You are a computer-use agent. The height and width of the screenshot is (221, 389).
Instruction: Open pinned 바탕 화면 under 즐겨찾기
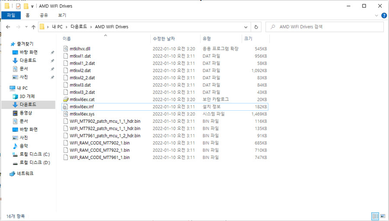29,52
